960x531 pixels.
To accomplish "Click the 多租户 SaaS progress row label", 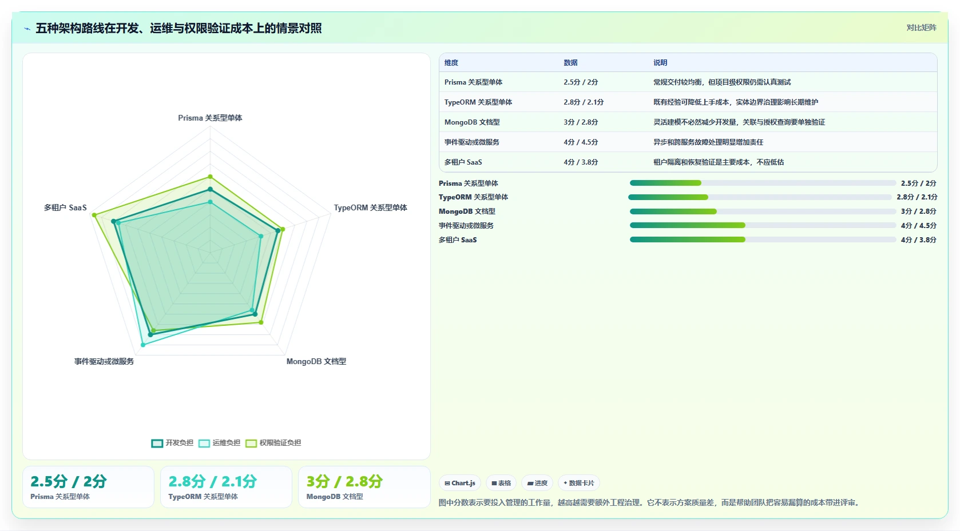I will [458, 240].
